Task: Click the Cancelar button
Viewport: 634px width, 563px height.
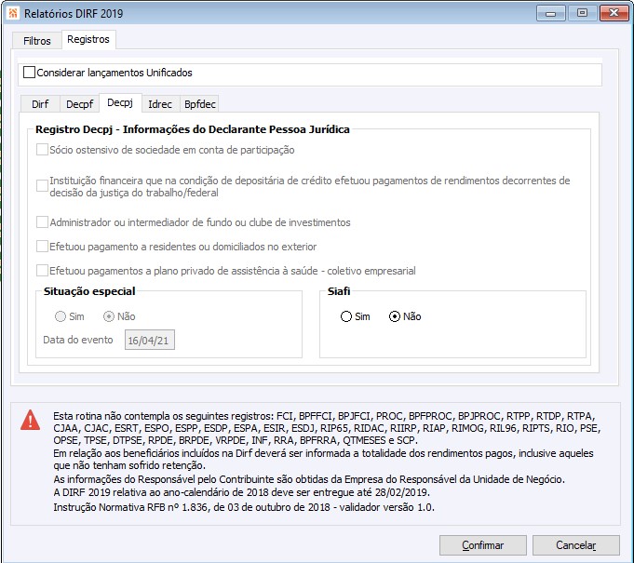Action: coord(575,545)
